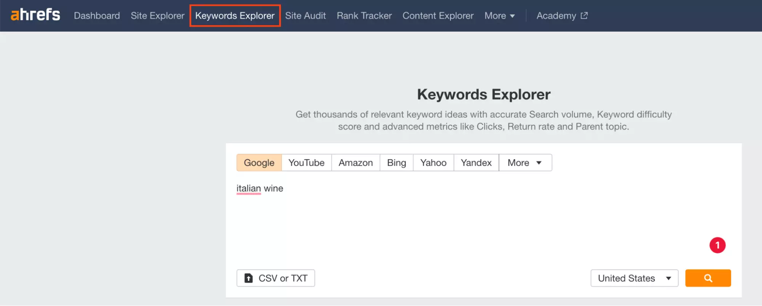Viewport: 762px width, 306px height.
Task: Open Keywords Explorer in the top nav
Action: pos(235,16)
